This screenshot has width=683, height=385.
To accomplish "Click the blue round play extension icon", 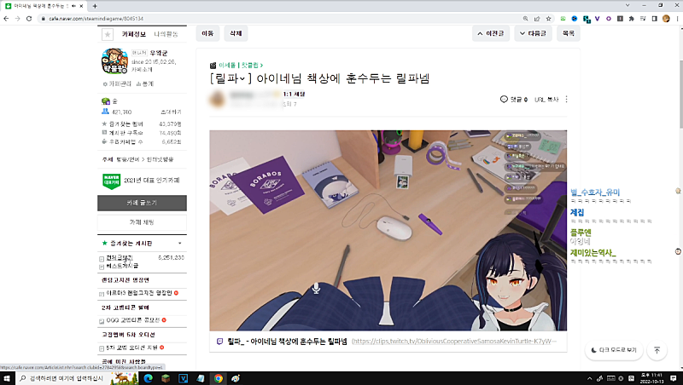I will pos(574,19).
